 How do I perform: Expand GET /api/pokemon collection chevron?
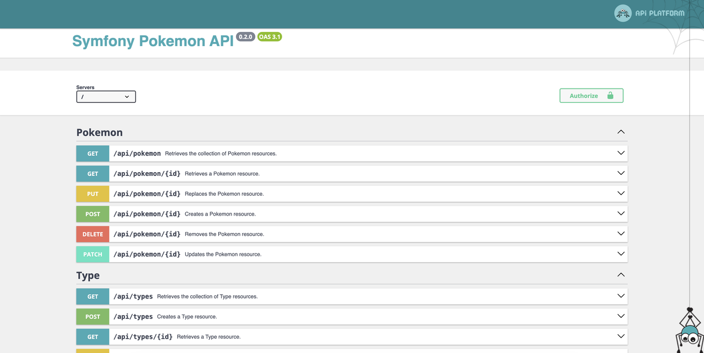(x=621, y=153)
